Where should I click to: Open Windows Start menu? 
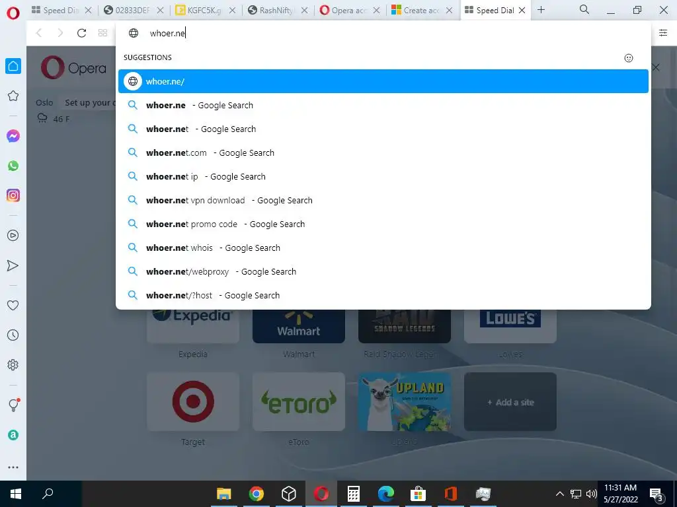click(16, 494)
